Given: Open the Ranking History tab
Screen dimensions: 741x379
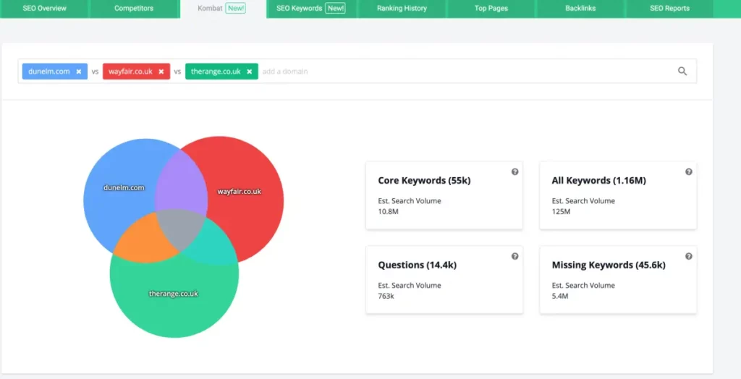Looking at the screenshot, I should pos(402,9).
